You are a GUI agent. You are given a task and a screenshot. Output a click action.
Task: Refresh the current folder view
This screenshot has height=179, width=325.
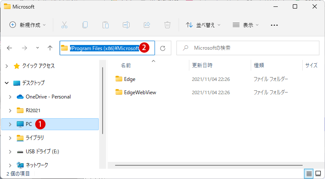tap(163, 48)
